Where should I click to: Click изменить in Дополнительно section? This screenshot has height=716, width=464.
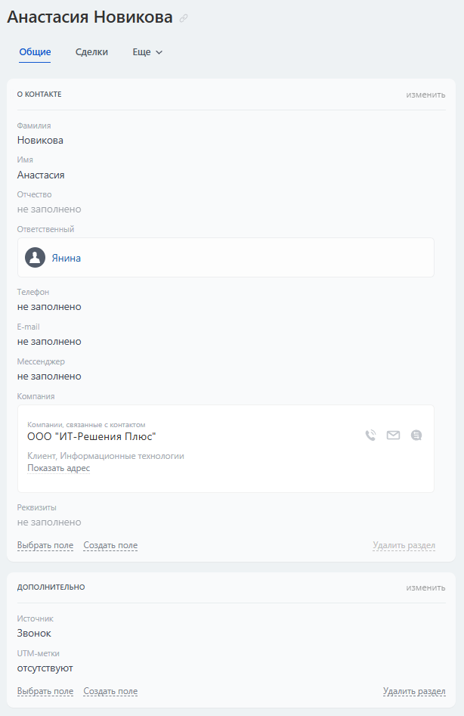click(425, 587)
